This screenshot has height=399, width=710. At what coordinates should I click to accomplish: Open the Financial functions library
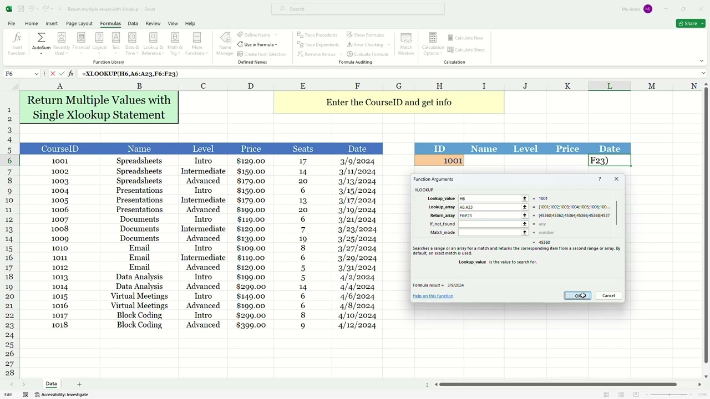(81, 44)
